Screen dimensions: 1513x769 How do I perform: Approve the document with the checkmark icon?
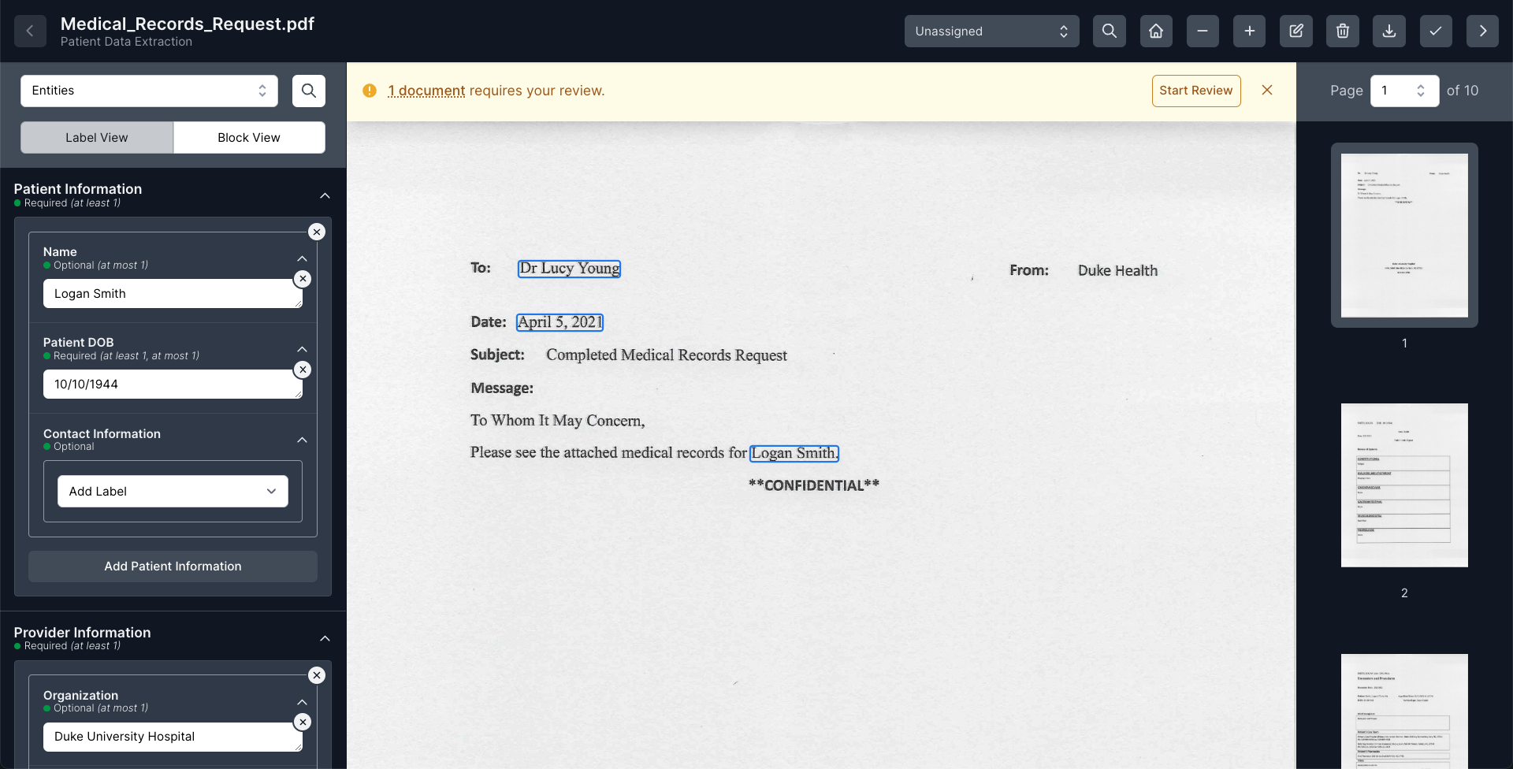[x=1435, y=31]
